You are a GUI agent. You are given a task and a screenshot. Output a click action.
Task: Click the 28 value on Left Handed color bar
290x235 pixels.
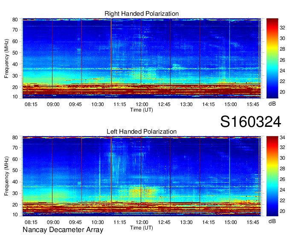click(282, 169)
